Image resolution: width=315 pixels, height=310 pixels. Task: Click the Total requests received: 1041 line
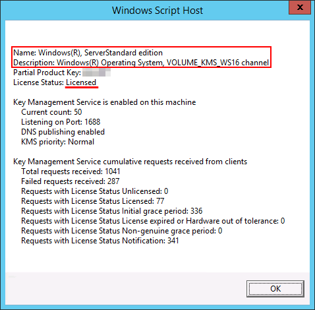point(71,171)
